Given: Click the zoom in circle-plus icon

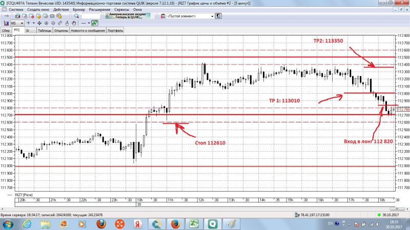Looking at the screenshot, I should point(46,23).
